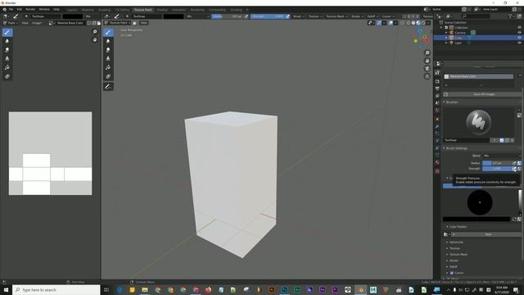Click the image editor zoom magnifier icon
This screenshot has width=524, height=295.
coord(95,31)
